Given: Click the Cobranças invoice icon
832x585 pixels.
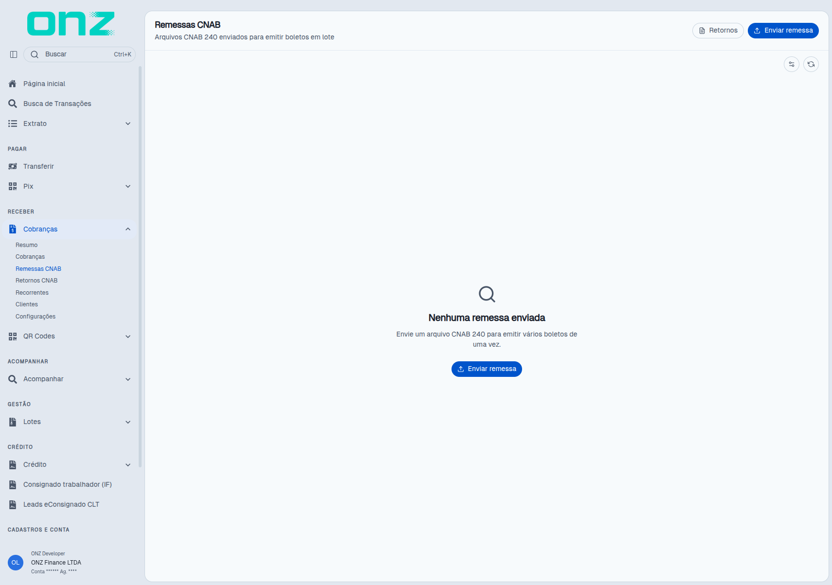Looking at the screenshot, I should (13, 229).
